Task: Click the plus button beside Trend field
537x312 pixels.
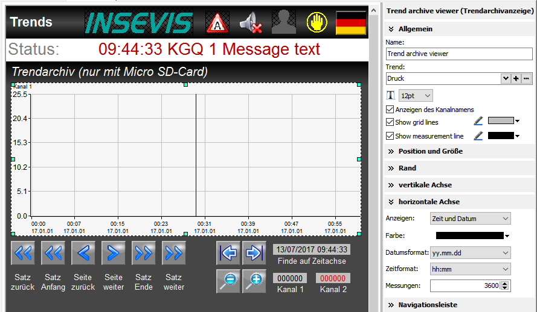Action: [516, 78]
